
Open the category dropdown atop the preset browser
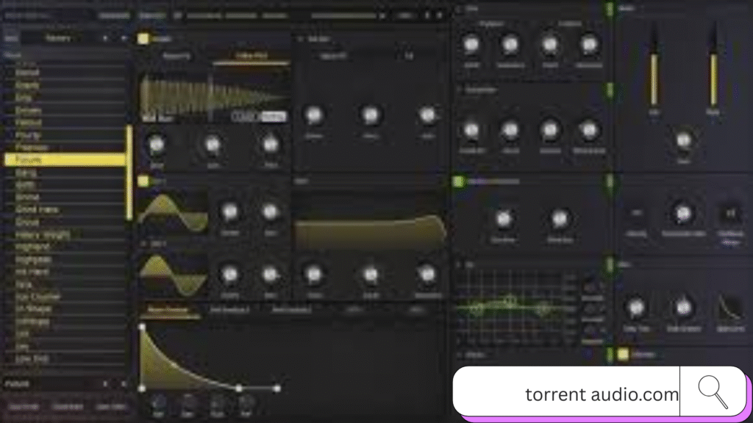59,37
